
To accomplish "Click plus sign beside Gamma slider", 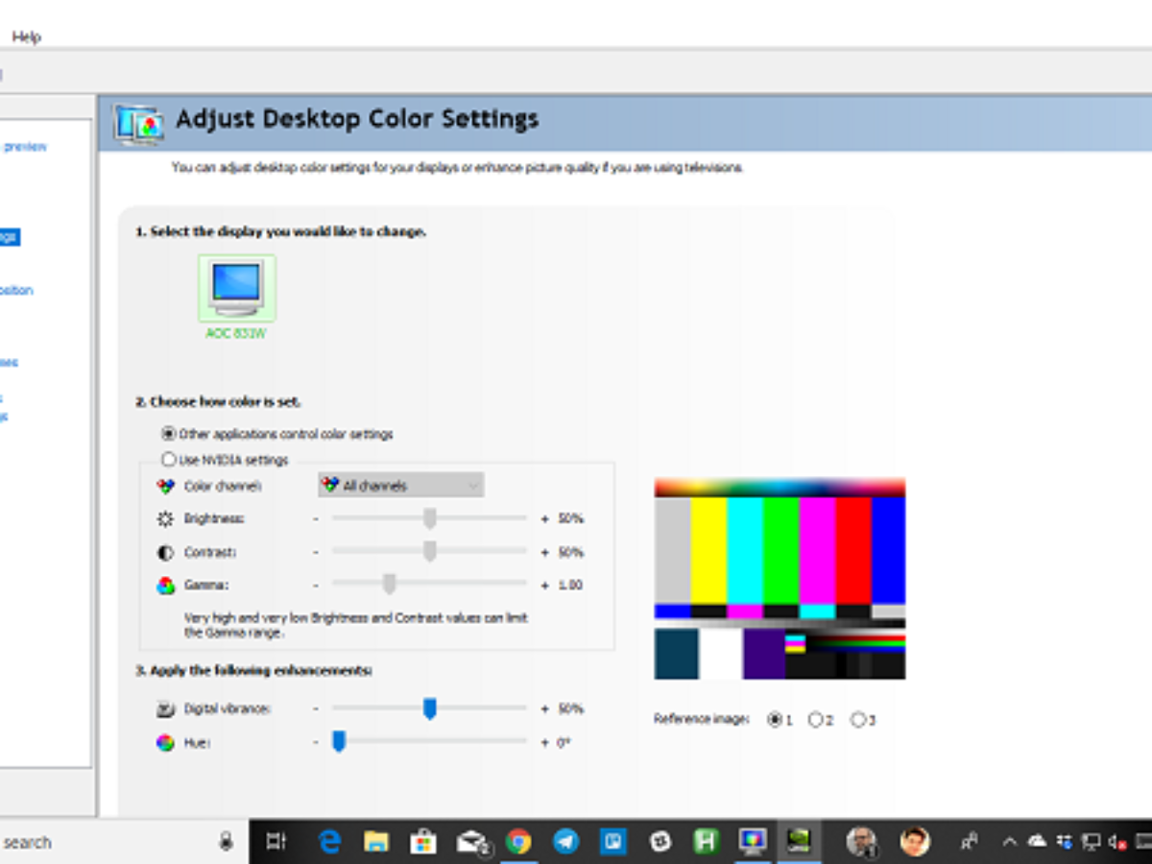I will point(544,585).
